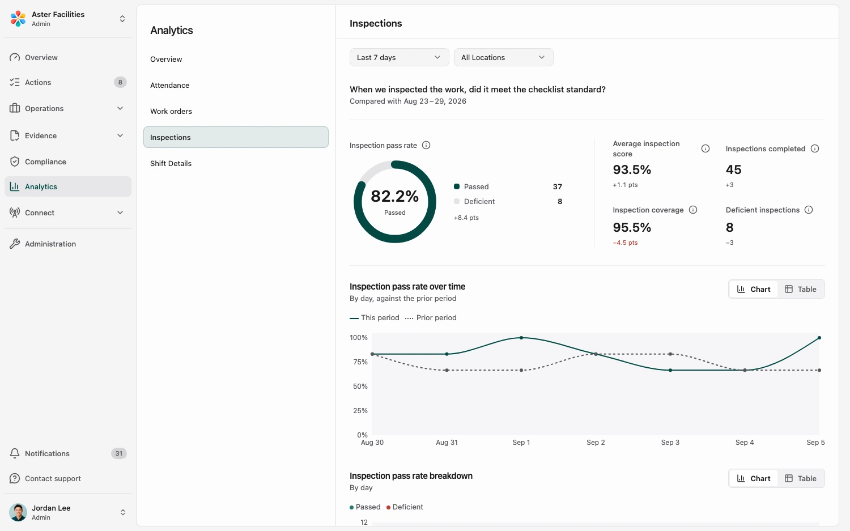Open the All Locations filter dropdown
Image resolution: width=850 pixels, height=531 pixels.
[x=504, y=57]
